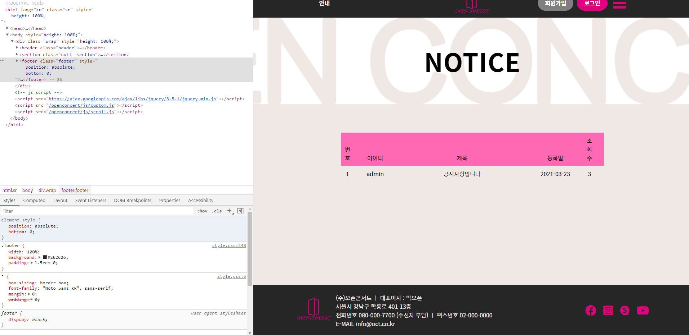
Task: Select html.sr in the breadcrumb
Action: coord(10,190)
